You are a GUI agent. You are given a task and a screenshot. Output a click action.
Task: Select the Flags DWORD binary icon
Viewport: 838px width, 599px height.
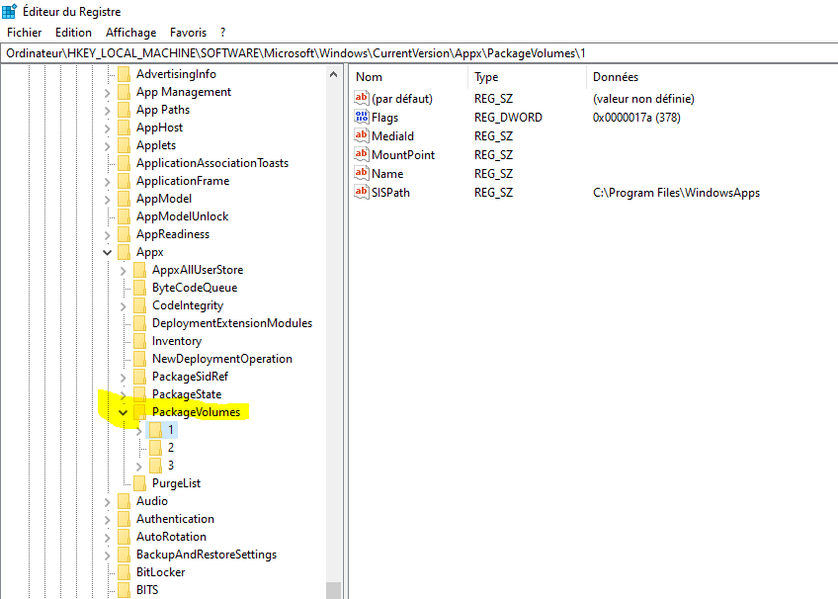click(362, 117)
